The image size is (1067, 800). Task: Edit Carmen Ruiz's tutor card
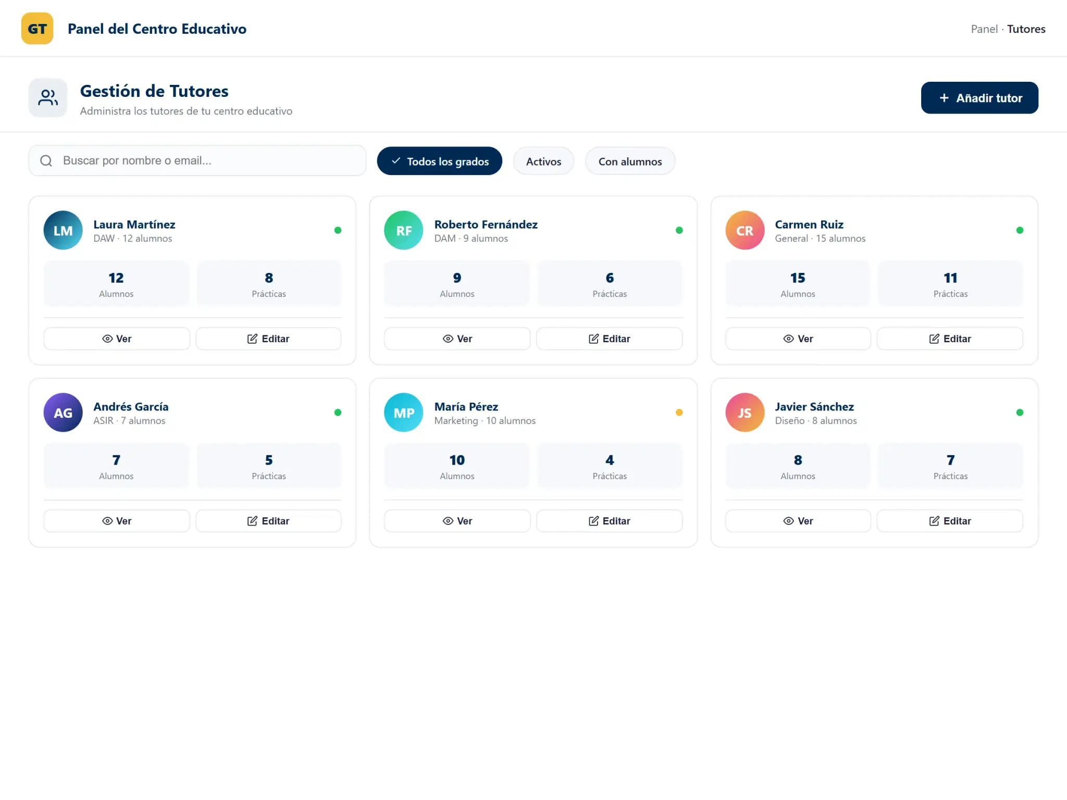point(950,339)
